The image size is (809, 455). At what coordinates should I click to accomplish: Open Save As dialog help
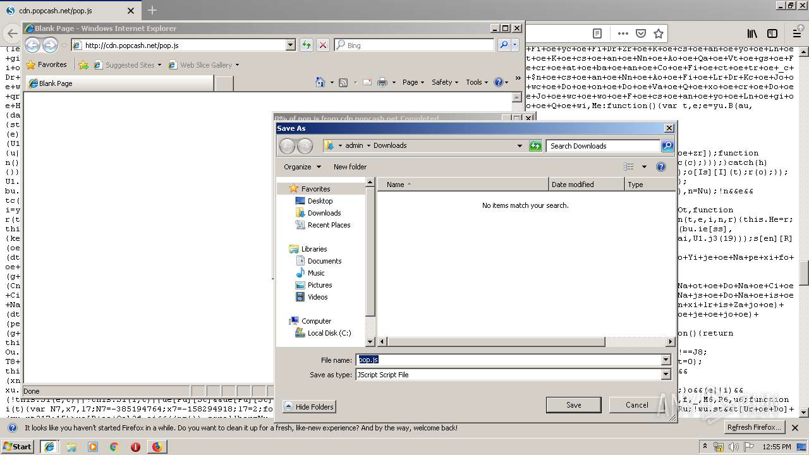[x=661, y=167]
